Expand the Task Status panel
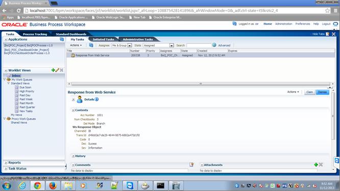340x191 pixels. (x=6, y=169)
